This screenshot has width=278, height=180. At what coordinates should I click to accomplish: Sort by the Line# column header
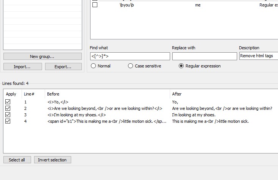click(x=30, y=94)
